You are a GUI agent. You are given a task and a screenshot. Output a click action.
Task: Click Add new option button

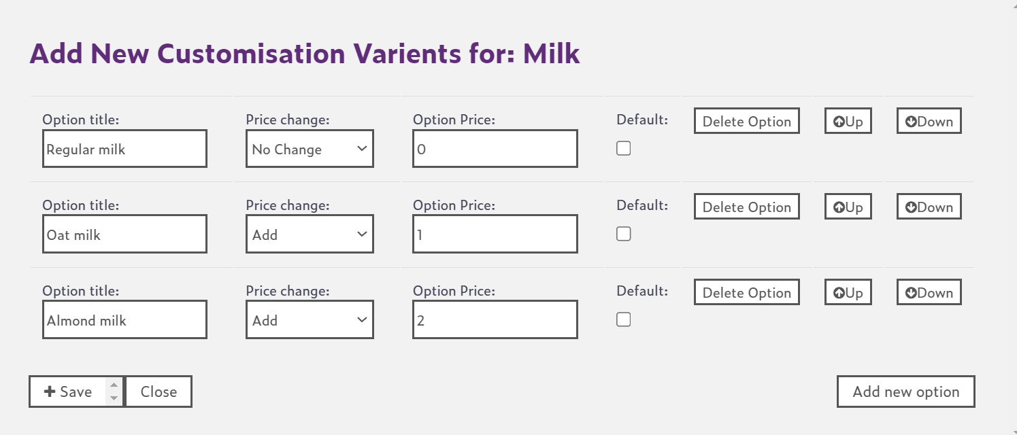tap(905, 391)
